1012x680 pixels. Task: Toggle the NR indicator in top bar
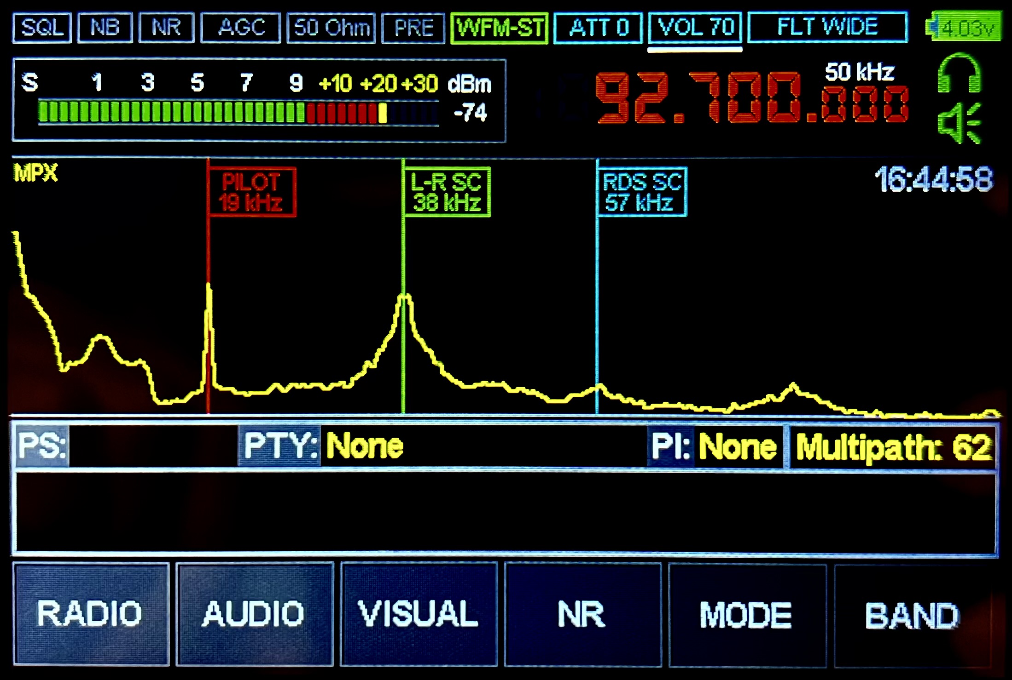coord(166,28)
